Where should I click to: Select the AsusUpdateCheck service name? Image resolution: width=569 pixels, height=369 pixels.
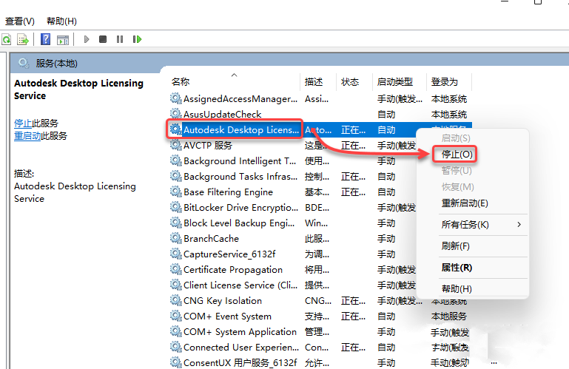tap(223, 115)
